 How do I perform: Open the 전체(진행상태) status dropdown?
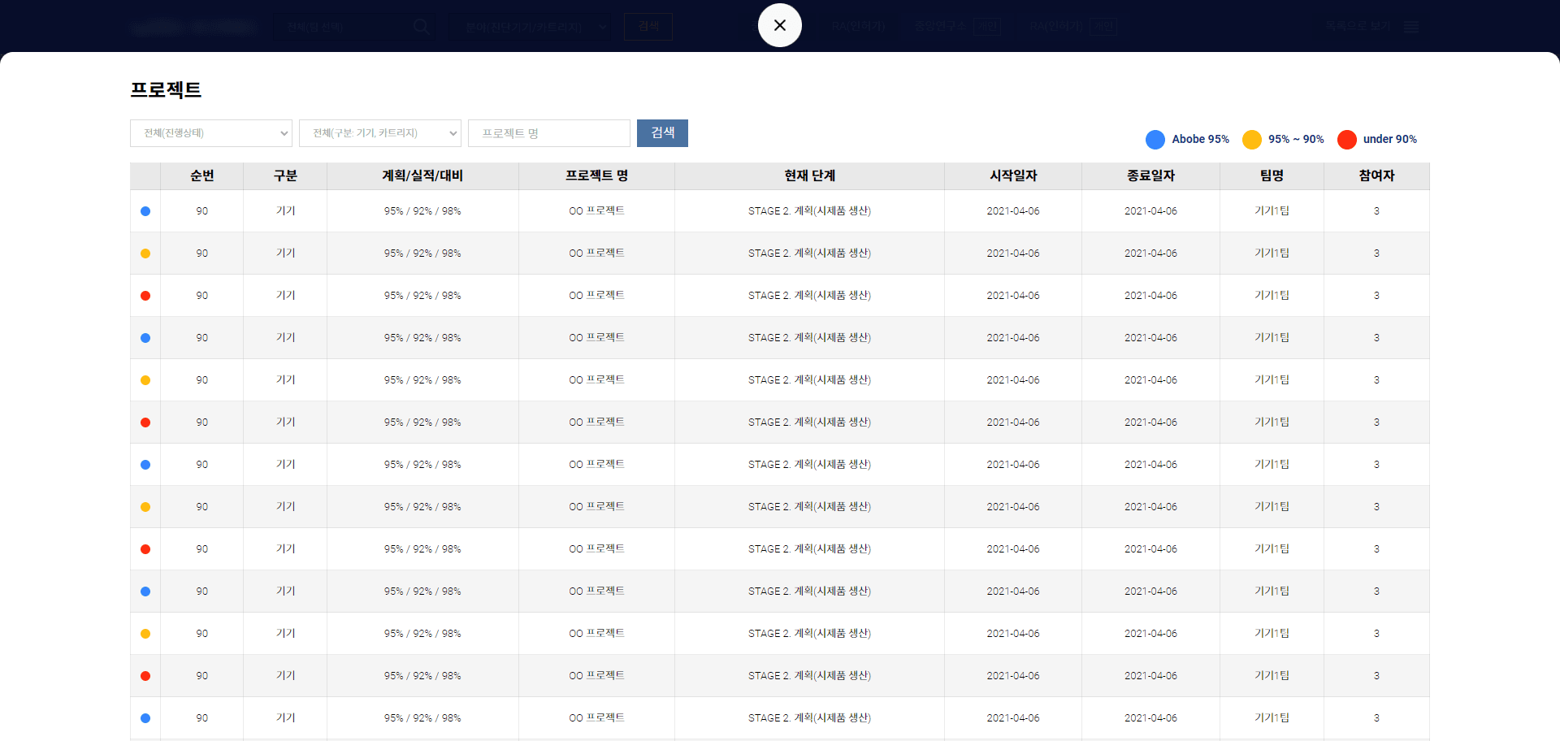(210, 133)
